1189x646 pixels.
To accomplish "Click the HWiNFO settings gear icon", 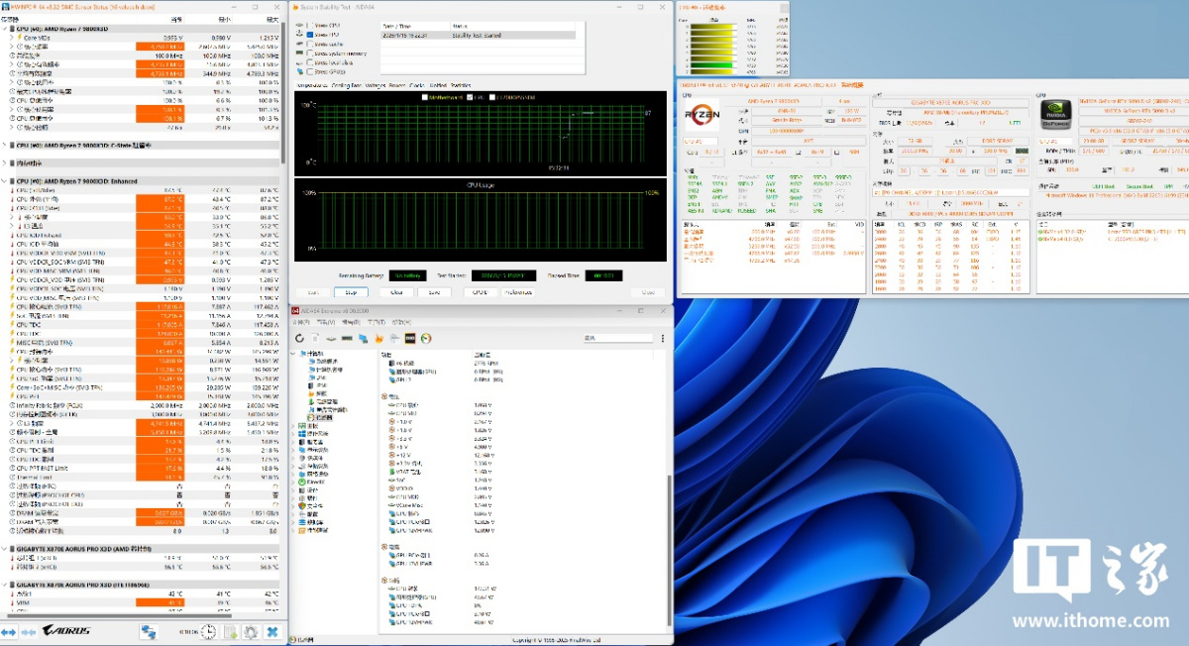I will (x=250, y=631).
